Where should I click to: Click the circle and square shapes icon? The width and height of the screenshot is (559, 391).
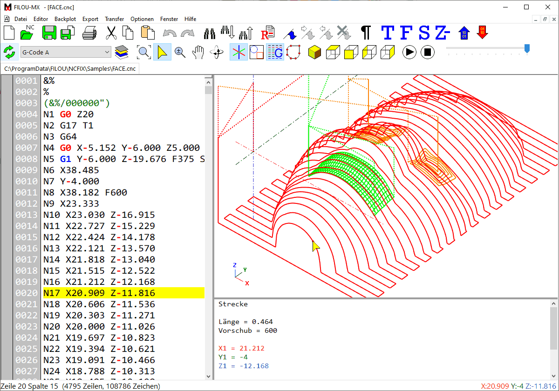click(257, 52)
